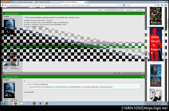
Task: Go to the Firefox home page icon
Action: (x=162, y=5)
